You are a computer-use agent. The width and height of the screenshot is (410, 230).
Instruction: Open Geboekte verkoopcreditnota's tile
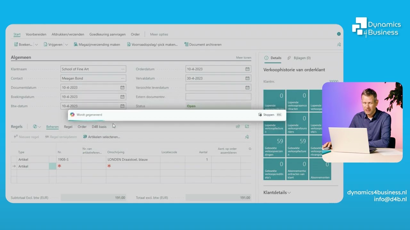coord(275,169)
